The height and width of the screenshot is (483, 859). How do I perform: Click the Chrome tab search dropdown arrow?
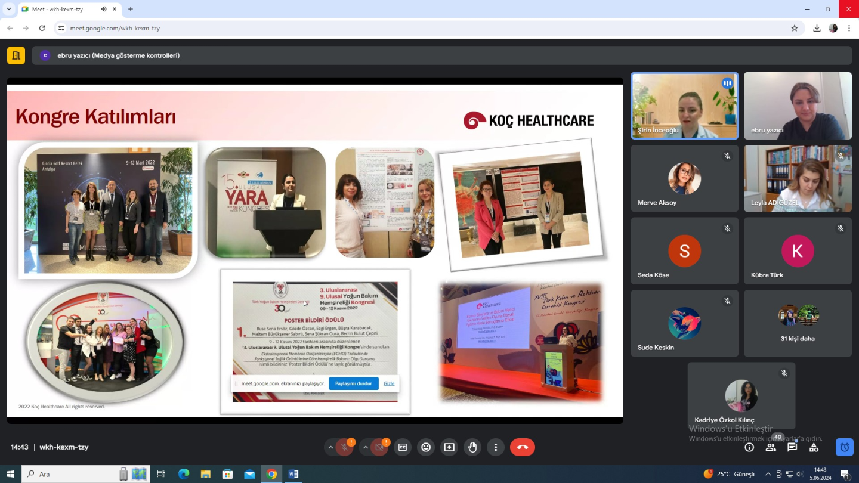coord(8,9)
